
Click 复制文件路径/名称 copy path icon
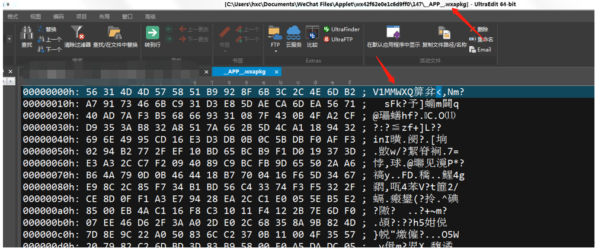444,33
